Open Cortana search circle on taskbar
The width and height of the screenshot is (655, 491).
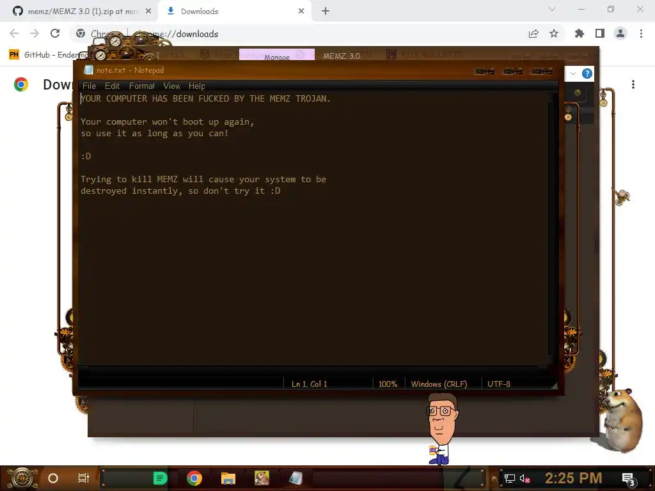point(53,478)
